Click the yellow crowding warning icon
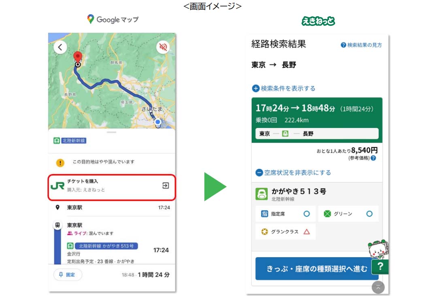This screenshot has width=444, height=296. [x=60, y=163]
